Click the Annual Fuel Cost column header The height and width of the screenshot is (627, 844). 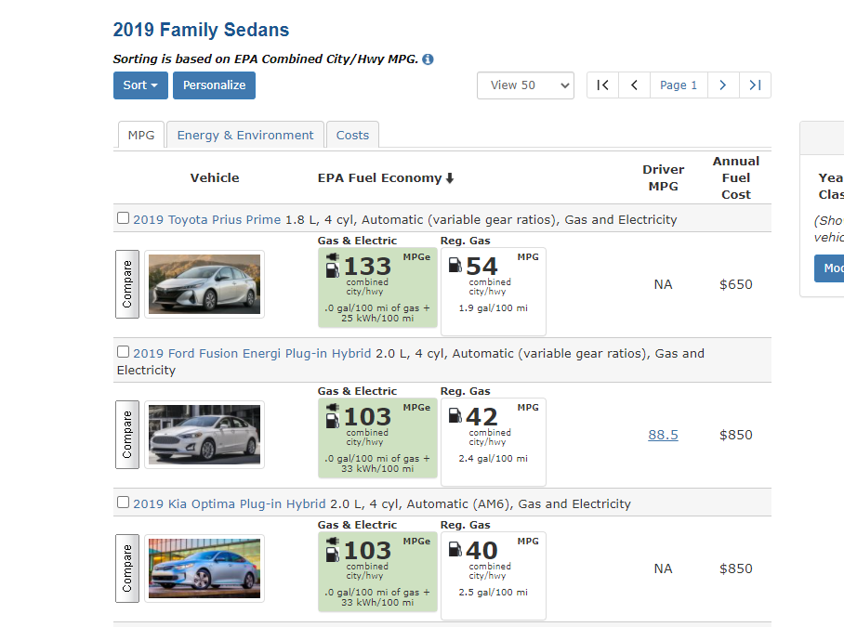[x=736, y=178]
